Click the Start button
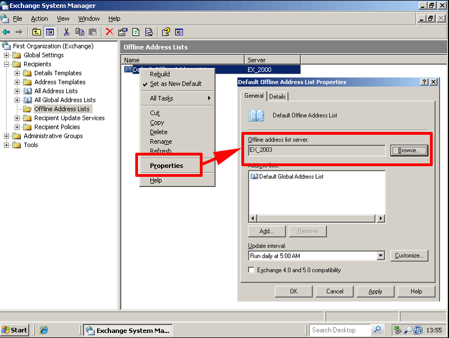Screen dimensions: 449x338 tap(15, 330)
